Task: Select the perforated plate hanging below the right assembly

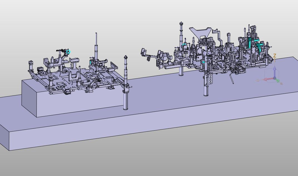Action: (x=210, y=79)
